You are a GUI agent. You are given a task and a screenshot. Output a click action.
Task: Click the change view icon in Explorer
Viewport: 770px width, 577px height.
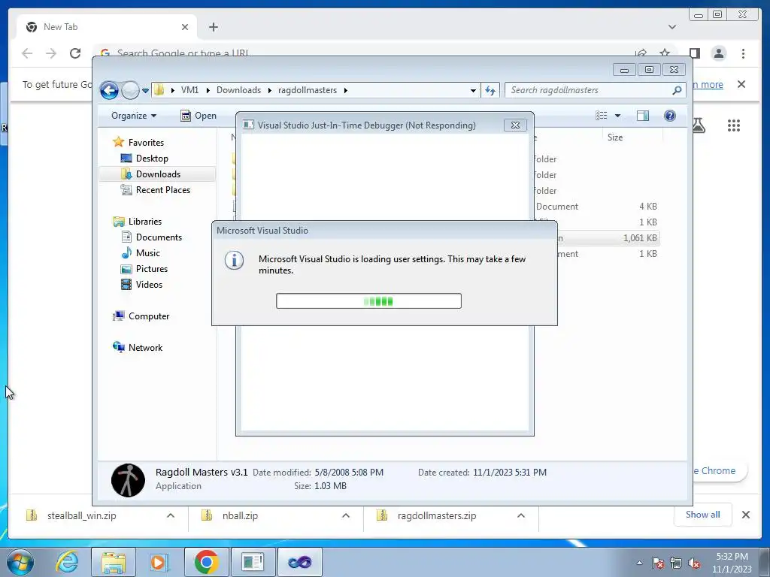pyautogui.click(x=601, y=116)
